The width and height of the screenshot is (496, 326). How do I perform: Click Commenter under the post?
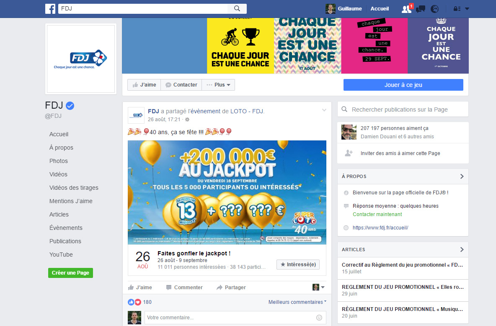184,288
